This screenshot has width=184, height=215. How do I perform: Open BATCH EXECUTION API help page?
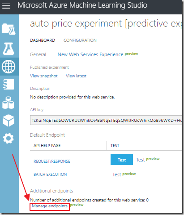50,175
